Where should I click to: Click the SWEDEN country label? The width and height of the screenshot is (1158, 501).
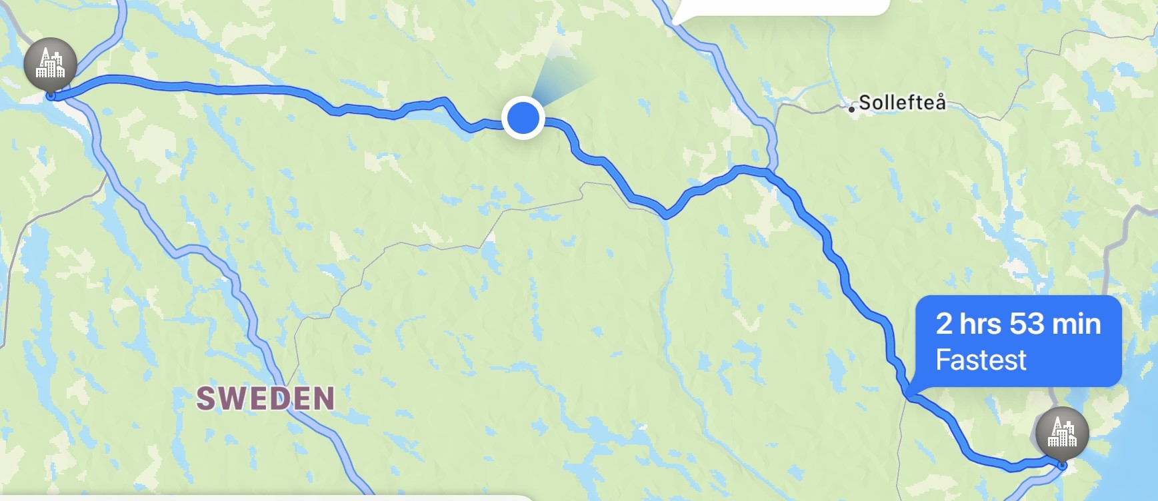tap(265, 398)
